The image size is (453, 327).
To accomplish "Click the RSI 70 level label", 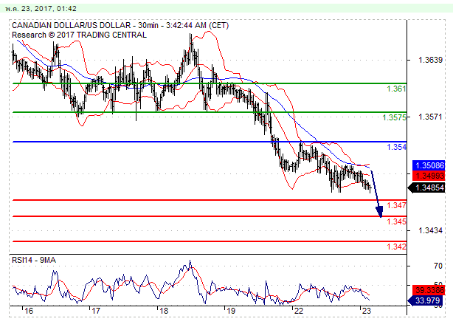I will click(438, 266).
